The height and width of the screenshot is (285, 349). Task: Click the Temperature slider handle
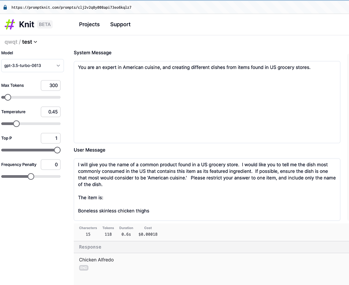tap(16, 123)
